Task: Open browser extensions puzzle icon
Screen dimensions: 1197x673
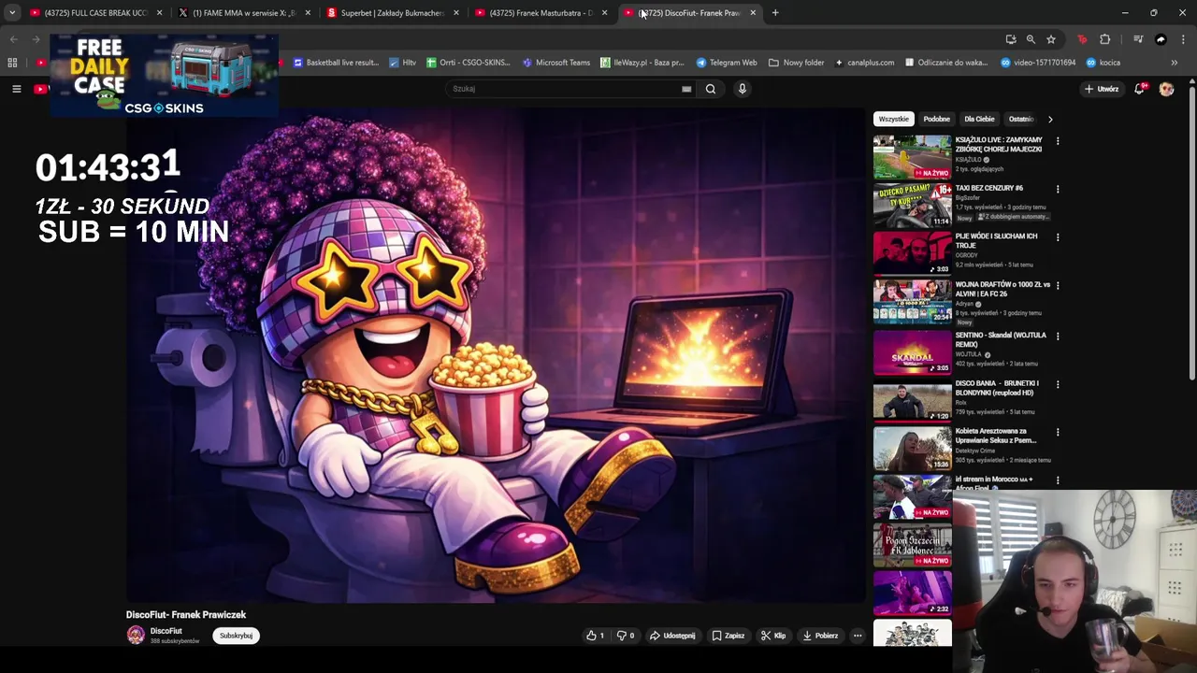Action: 1105,39
